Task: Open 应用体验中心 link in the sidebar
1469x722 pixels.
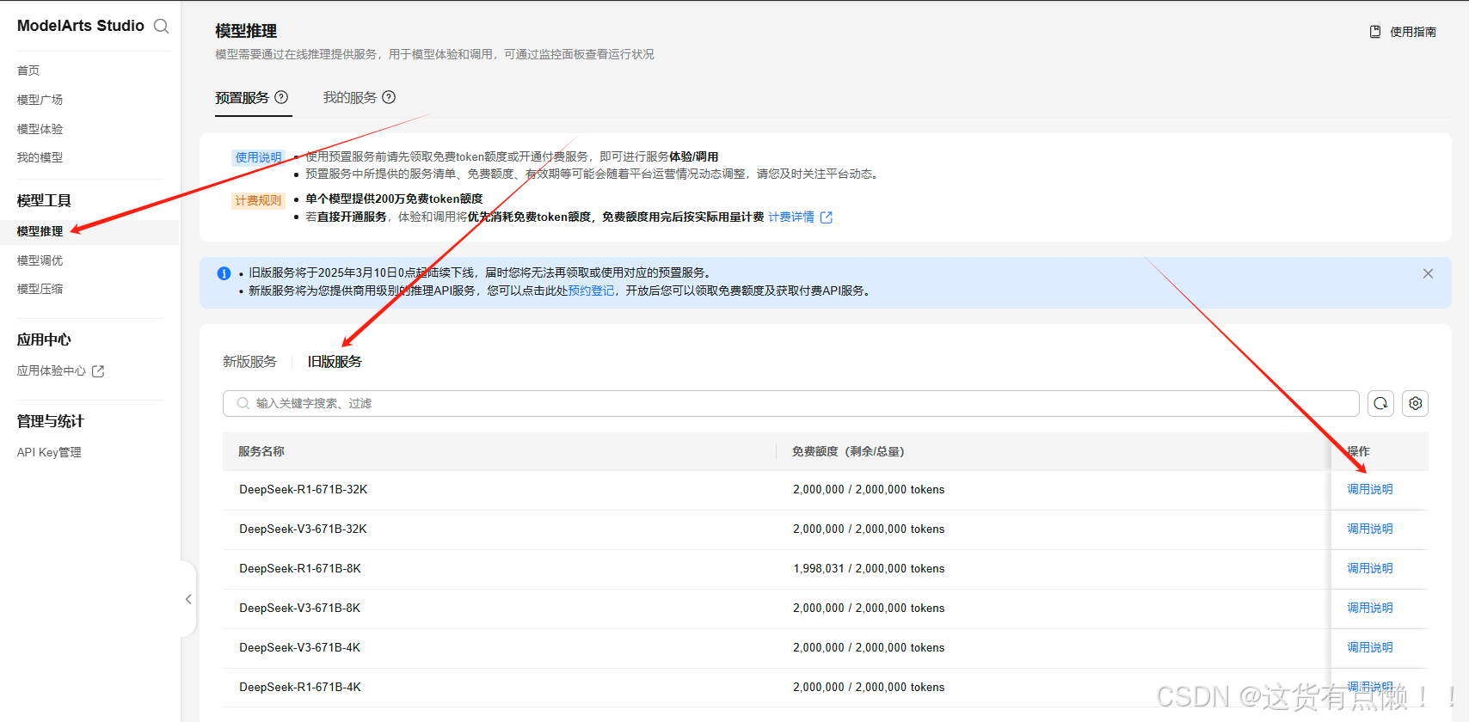Action: pos(52,370)
